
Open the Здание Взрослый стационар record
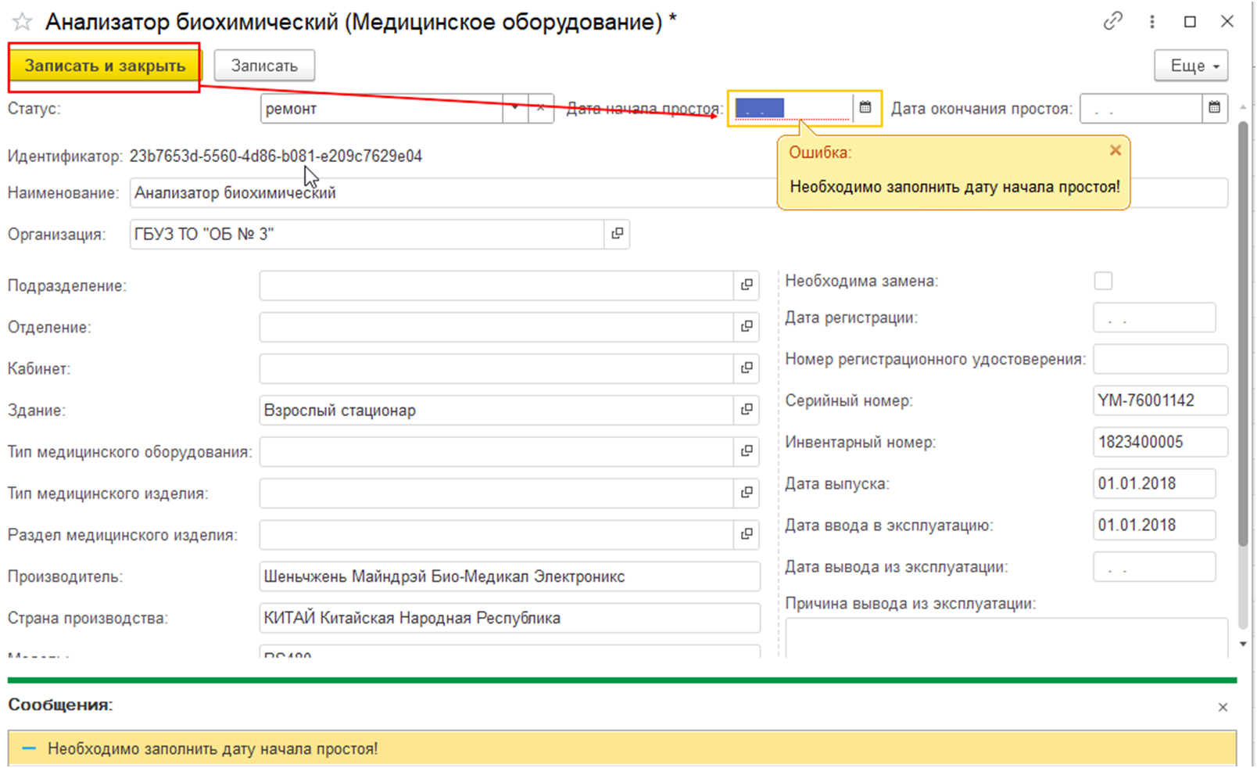click(x=747, y=410)
